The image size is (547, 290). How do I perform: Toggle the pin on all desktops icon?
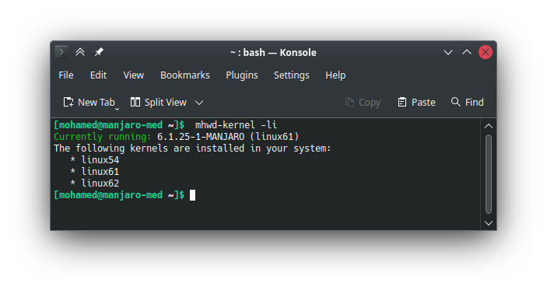point(99,52)
